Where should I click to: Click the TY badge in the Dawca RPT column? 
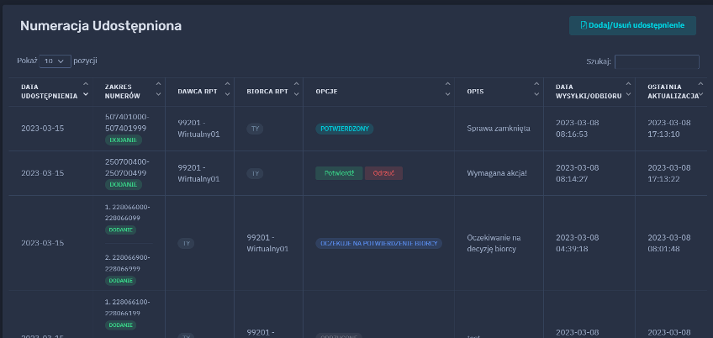pos(186,243)
